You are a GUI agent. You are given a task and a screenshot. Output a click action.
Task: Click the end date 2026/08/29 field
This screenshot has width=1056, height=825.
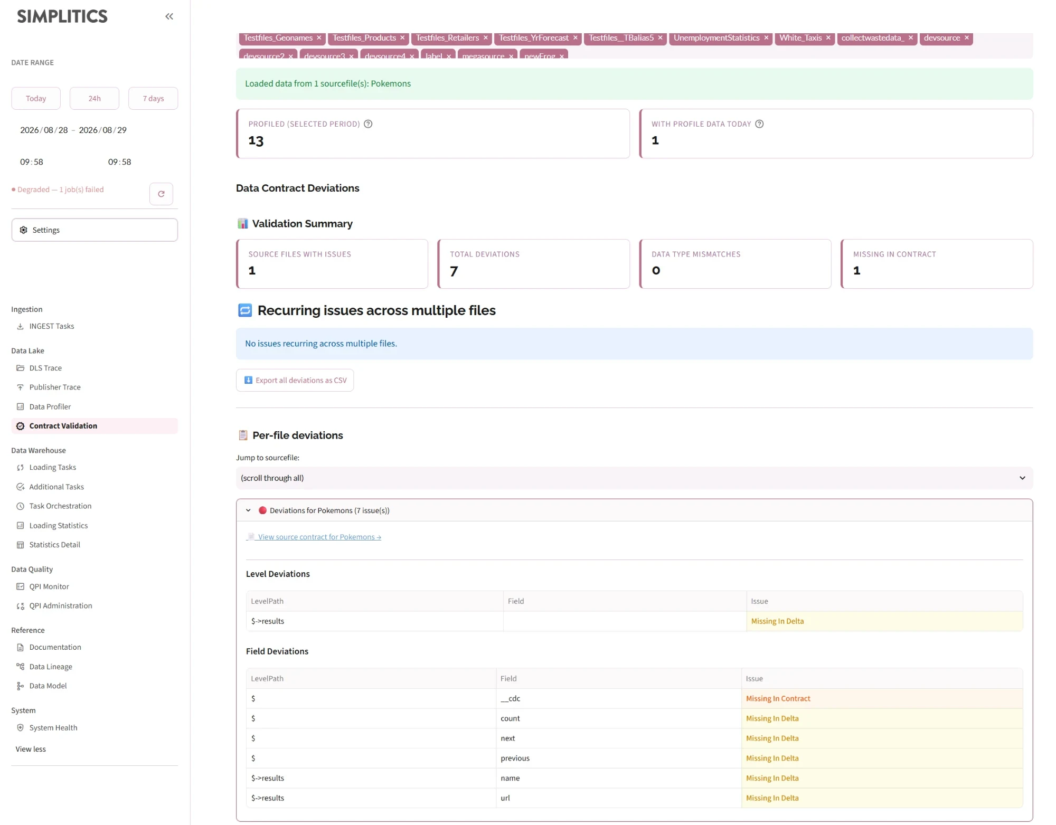[103, 130]
